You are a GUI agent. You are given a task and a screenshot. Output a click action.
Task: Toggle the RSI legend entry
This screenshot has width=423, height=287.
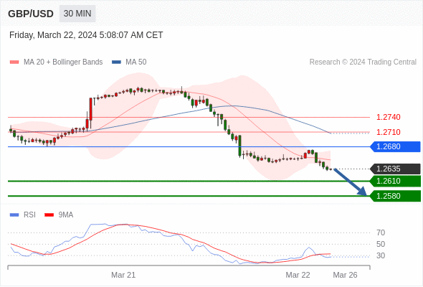pyautogui.click(x=23, y=215)
